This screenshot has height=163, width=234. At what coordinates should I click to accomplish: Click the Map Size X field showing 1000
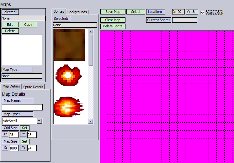tap(14, 148)
